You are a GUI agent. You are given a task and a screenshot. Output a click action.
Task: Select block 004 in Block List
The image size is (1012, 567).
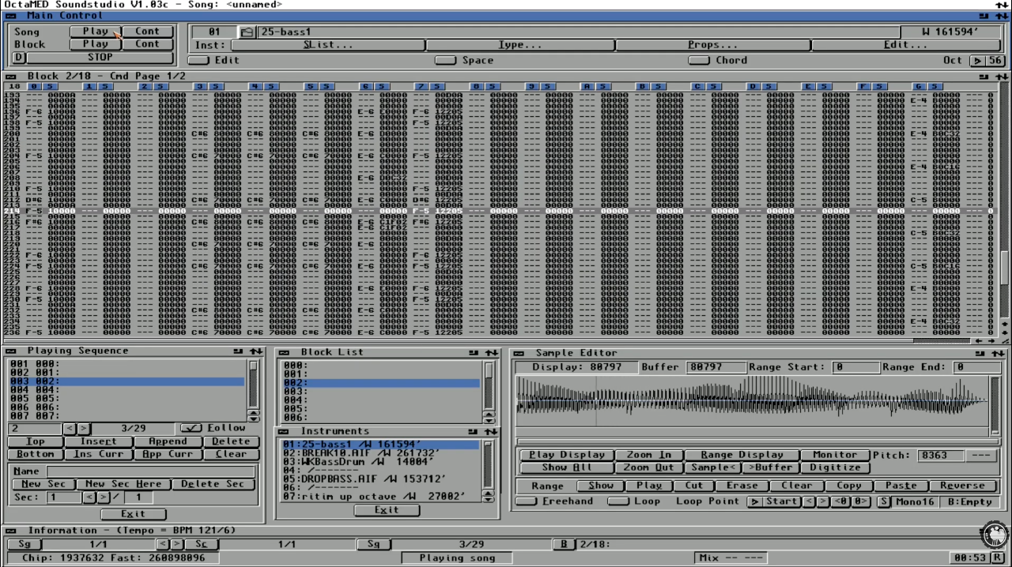[x=381, y=400]
